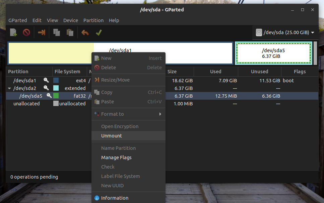
Task: Choose Manage Flags from the context menu
Action: pos(128,158)
